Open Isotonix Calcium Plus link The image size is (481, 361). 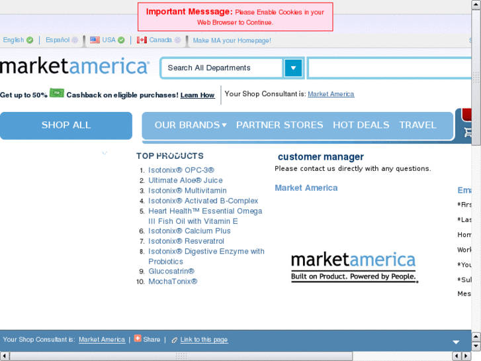[x=189, y=231]
